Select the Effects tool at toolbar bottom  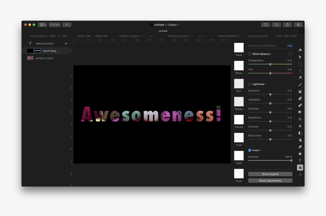tap(300, 174)
